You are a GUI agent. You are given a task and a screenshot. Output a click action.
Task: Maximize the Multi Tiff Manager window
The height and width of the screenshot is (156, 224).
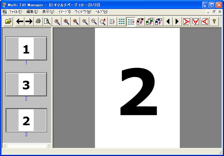212,5
